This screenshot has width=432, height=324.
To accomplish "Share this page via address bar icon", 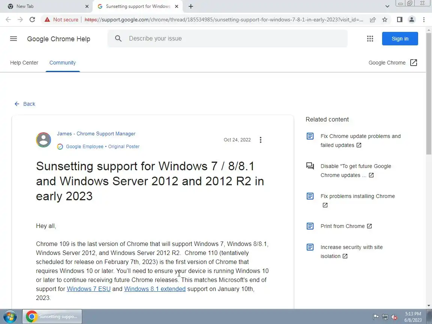I will [373, 19].
